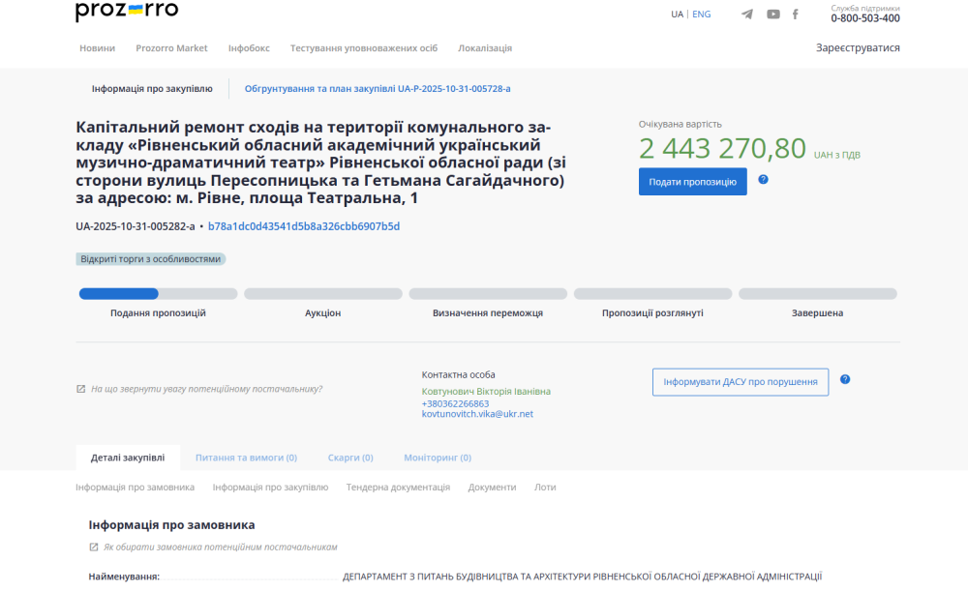Click the Подання пропозицій progress bar stage

[x=158, y=294]
